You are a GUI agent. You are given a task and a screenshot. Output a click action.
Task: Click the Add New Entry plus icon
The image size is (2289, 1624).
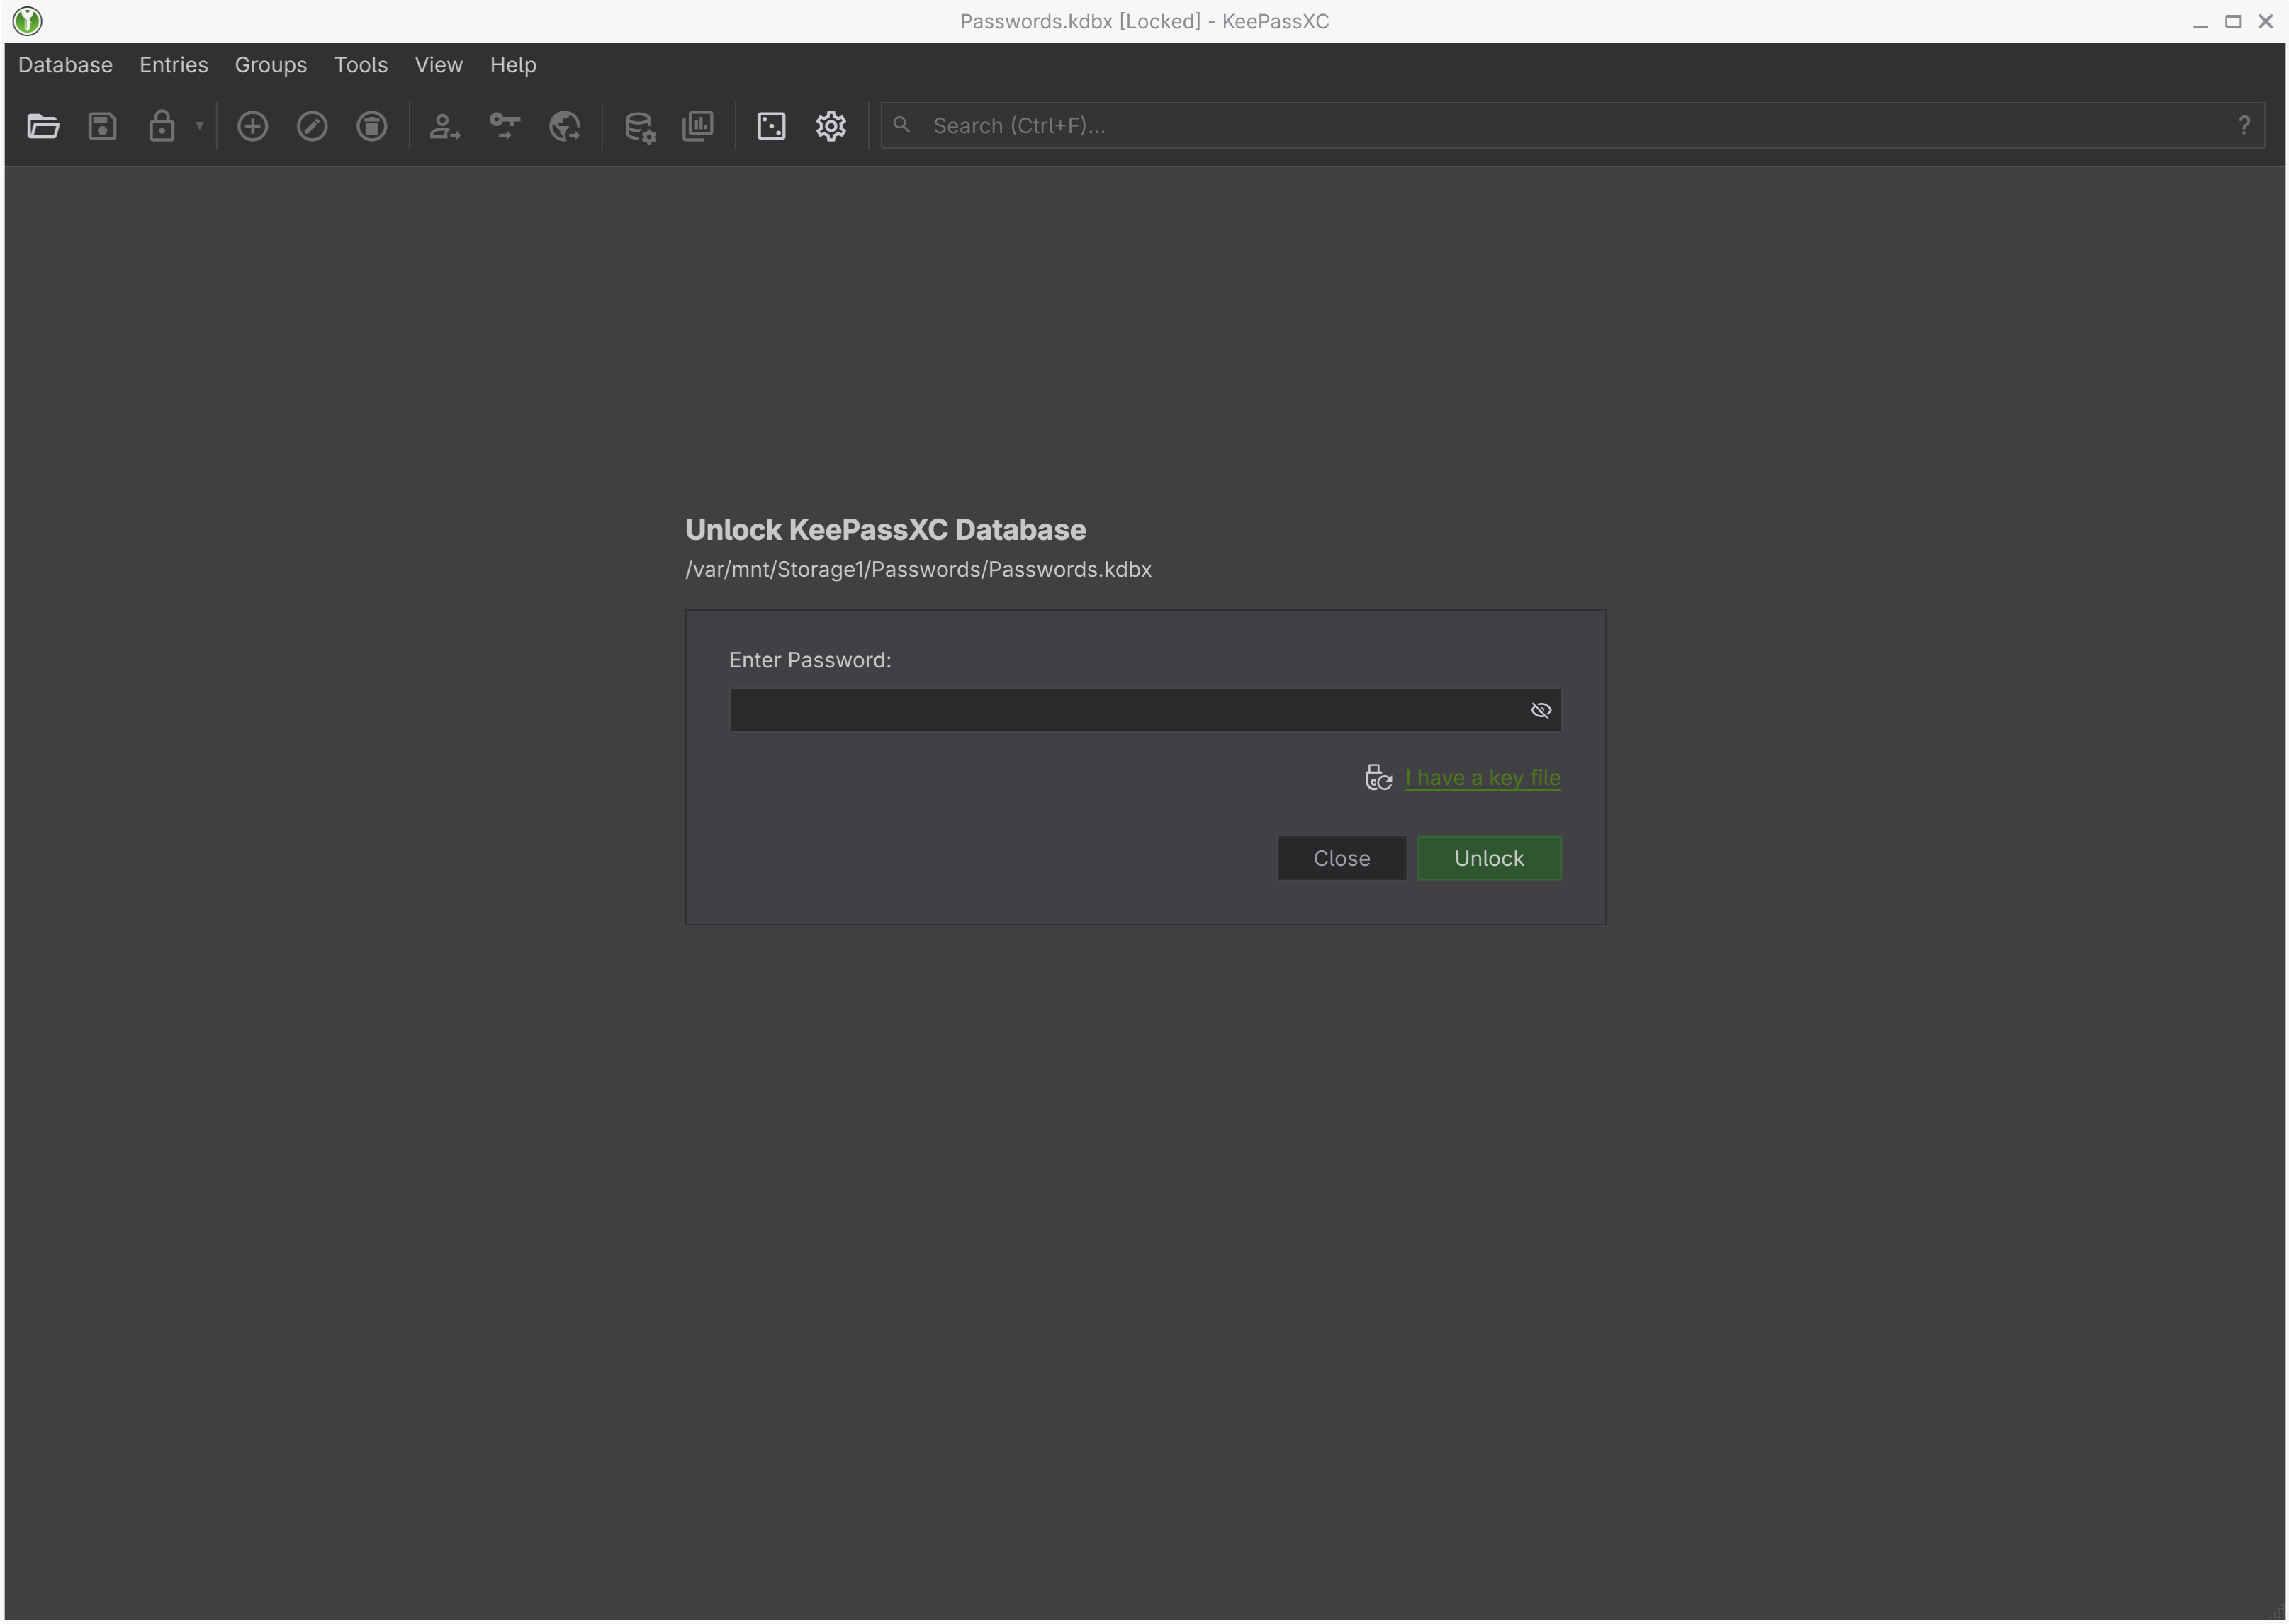click(x=252, y=126)
